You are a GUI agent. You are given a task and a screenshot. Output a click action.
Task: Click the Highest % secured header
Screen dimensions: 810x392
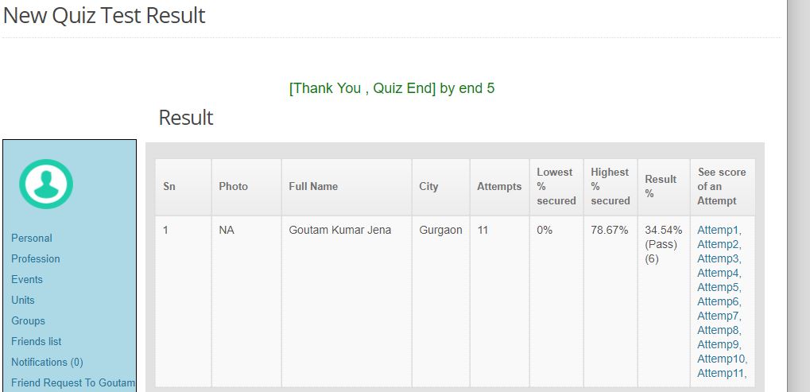(x=610, y=186)
